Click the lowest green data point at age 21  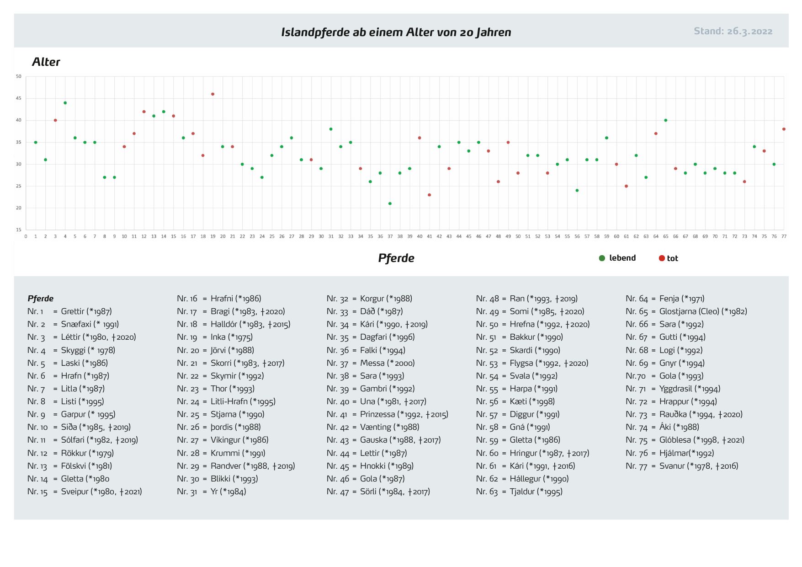390,204
